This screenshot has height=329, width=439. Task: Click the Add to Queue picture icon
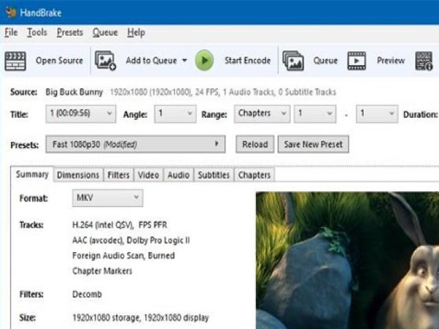coord(105,60)
